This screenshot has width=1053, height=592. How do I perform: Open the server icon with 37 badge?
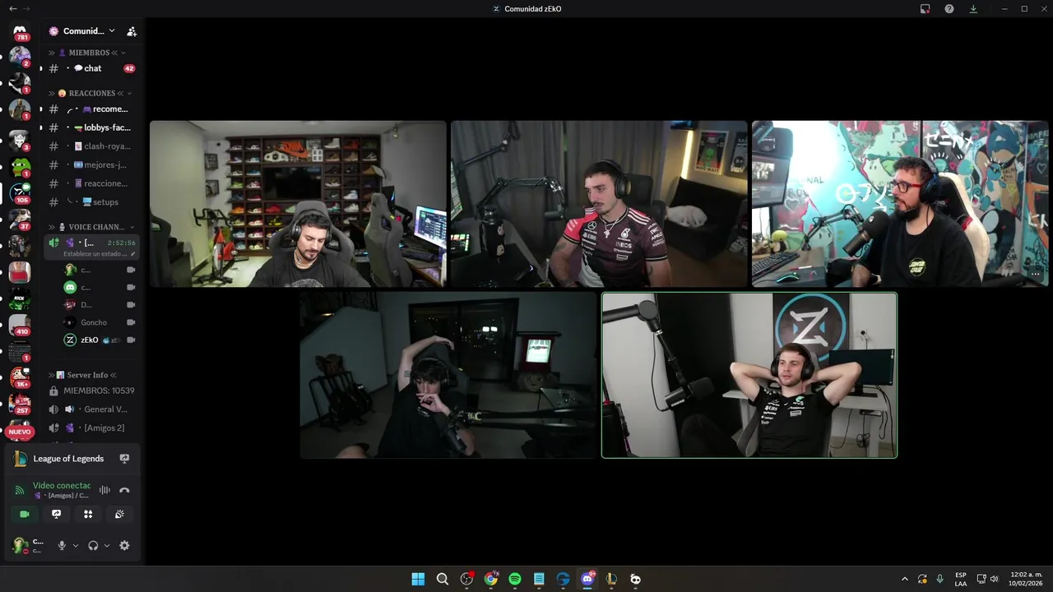tap(20, 220)
